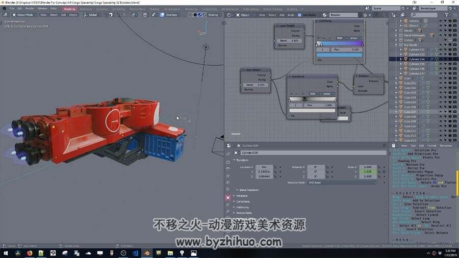Toggle render camera icon for Cylinder.033

coord(455,55)
